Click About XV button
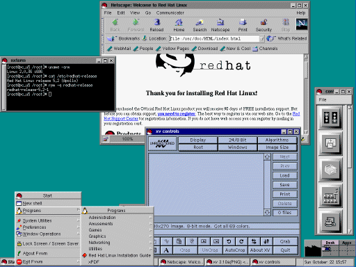The height and width of the screenshot is (267, 356). tap(260, 250)
